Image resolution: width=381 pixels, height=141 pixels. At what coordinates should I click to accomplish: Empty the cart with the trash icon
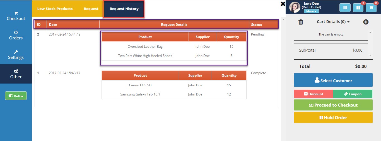click(301, 22)
